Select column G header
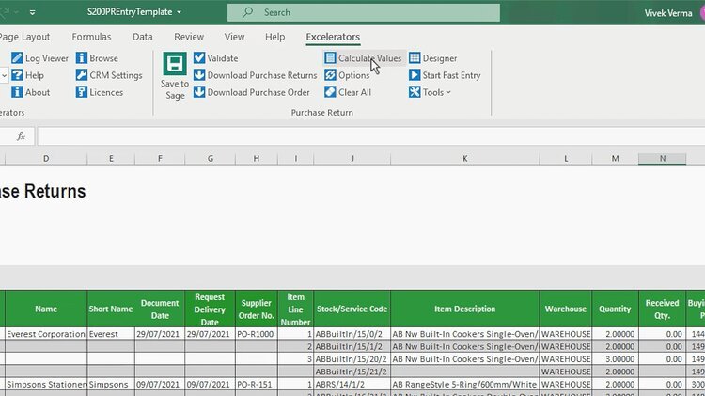The width and height of the screenshot is (705, 396). coord(210,158)
